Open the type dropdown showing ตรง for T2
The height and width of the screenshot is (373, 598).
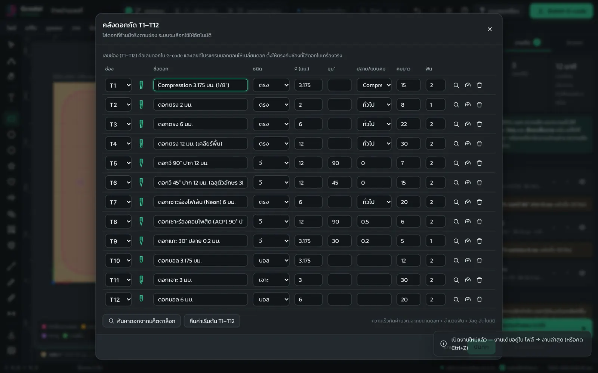pos(271,105)
